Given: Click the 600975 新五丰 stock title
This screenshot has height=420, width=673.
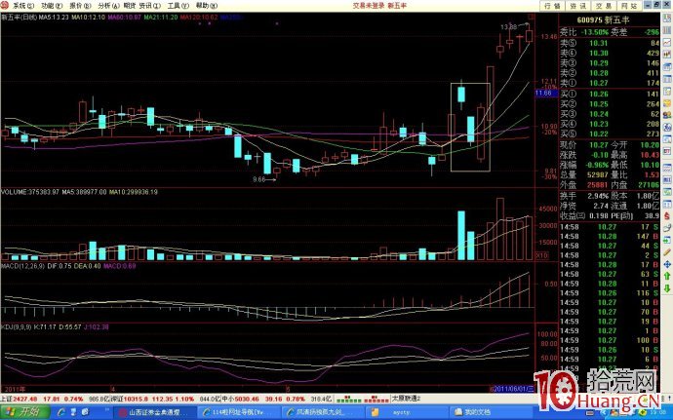Looking at the screenshot, I should (x=603, y=19).
